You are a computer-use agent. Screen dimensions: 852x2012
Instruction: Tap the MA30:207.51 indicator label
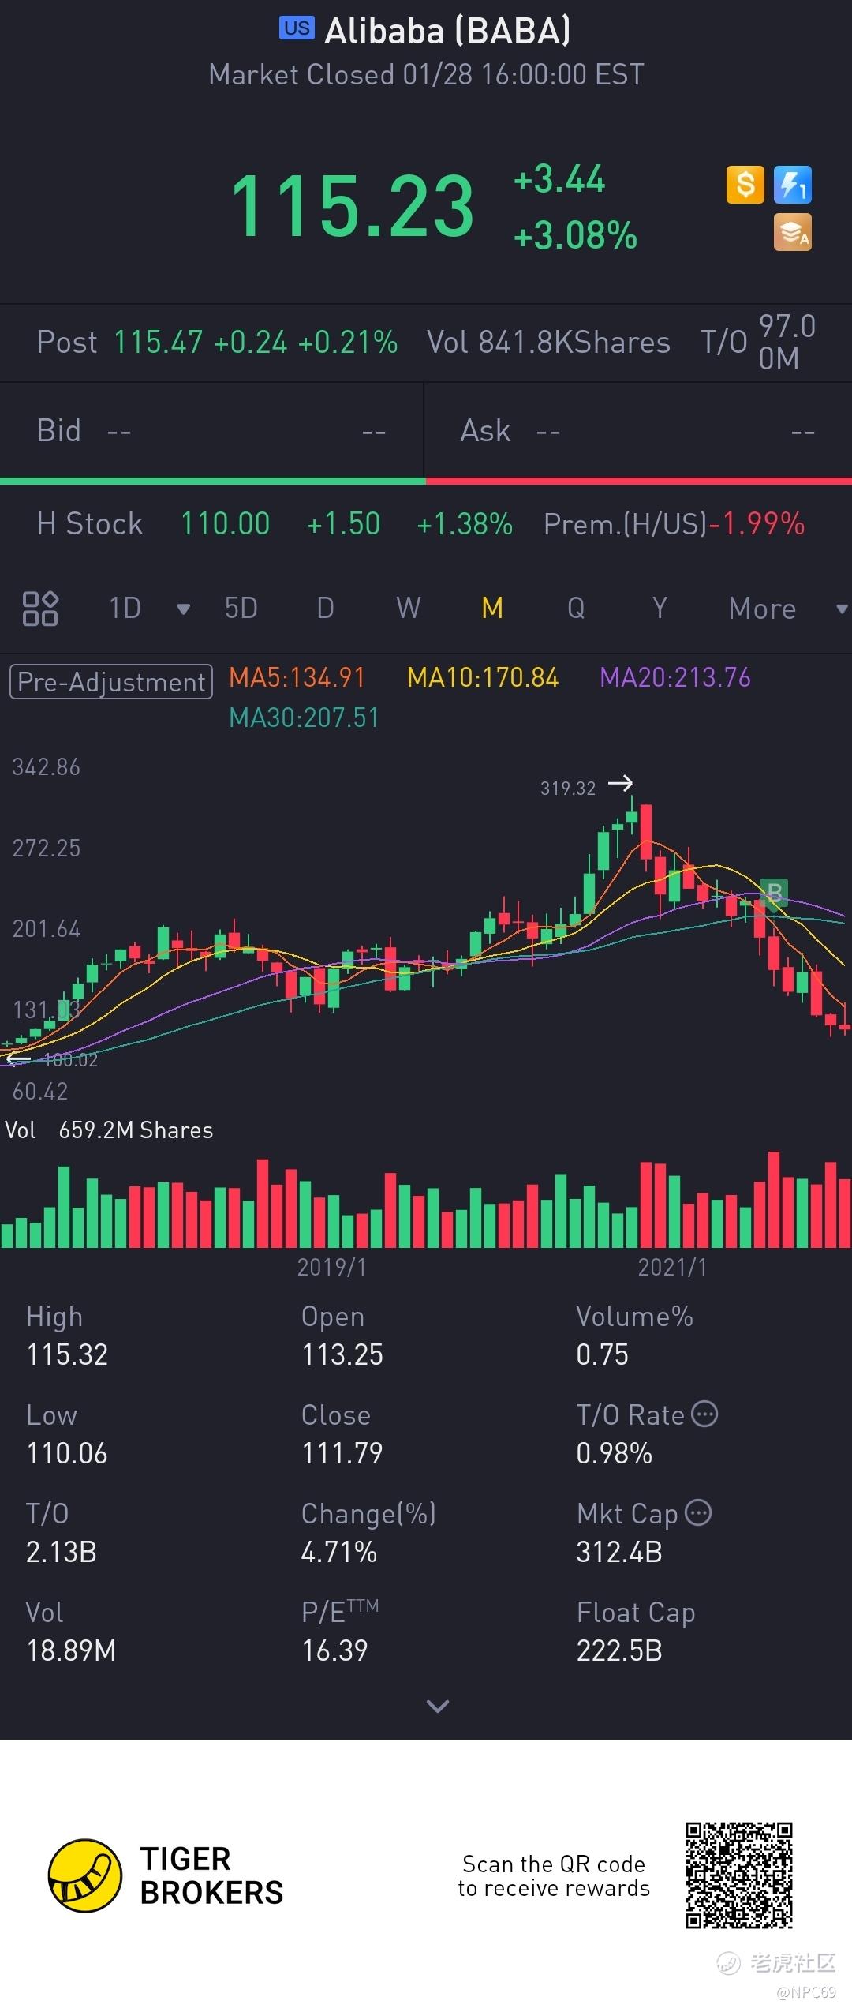(x=304, y=718)
